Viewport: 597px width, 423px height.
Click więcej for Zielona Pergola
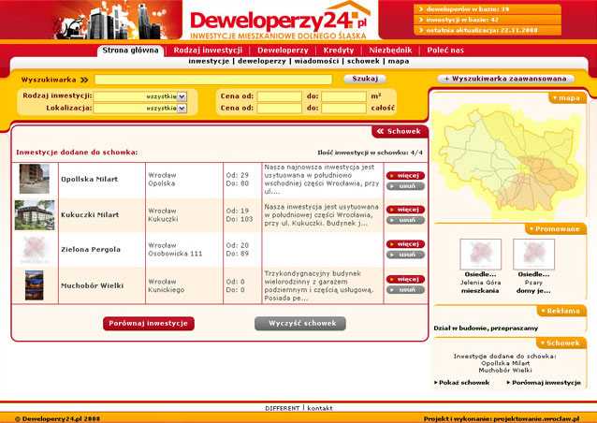pos(405,244)
